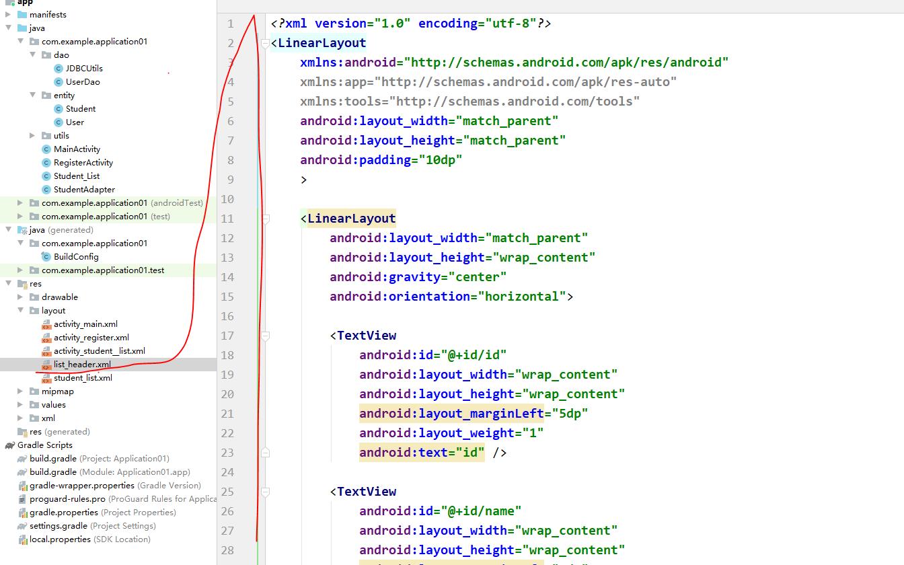Viewport: 904px width, 565px height.
Task: Fold the first TextView at line 17
Action: 265,336
